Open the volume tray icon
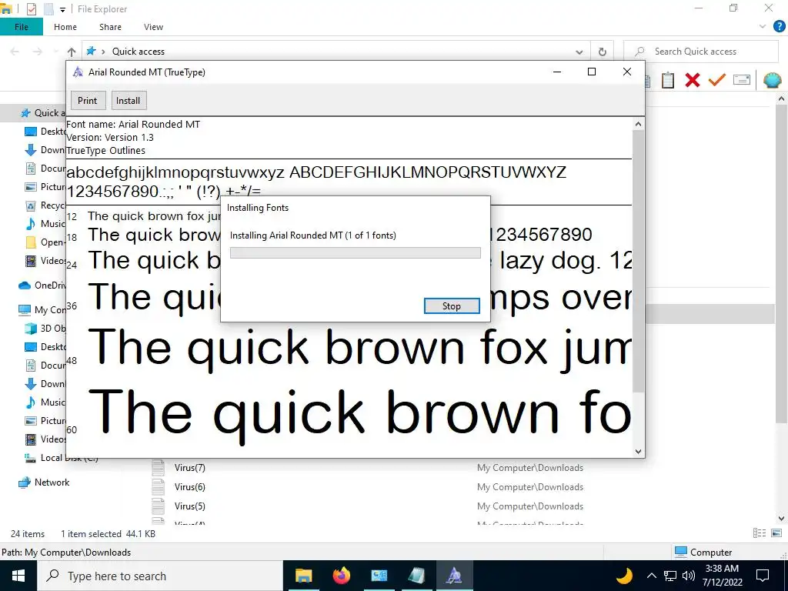 click(689, 576)
